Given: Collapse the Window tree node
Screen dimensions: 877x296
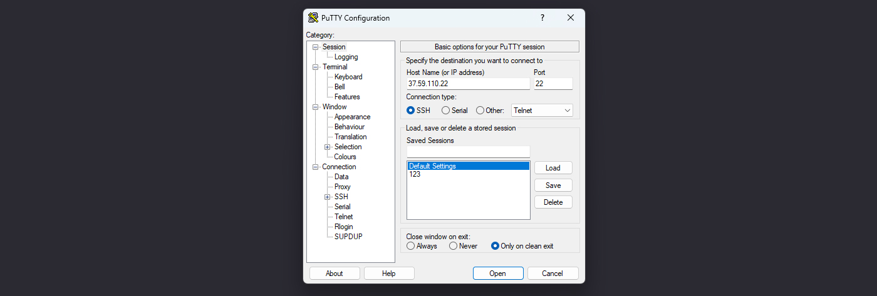Looking at the screenshot, I should coord(316,107).
